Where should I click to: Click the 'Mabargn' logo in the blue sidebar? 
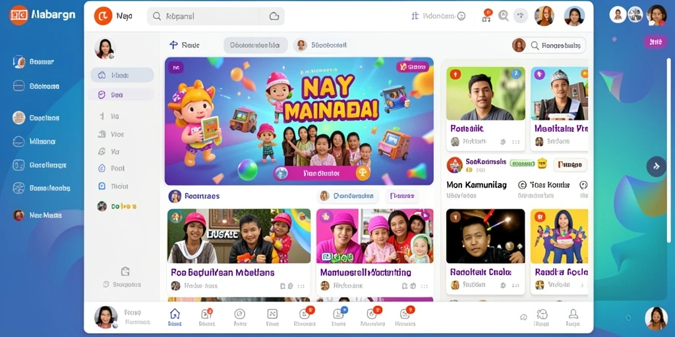point(42,15)
